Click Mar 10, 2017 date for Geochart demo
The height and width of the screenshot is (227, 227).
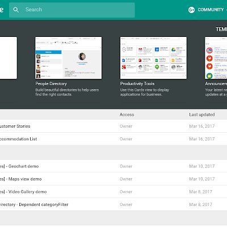(x=202, y=166)
